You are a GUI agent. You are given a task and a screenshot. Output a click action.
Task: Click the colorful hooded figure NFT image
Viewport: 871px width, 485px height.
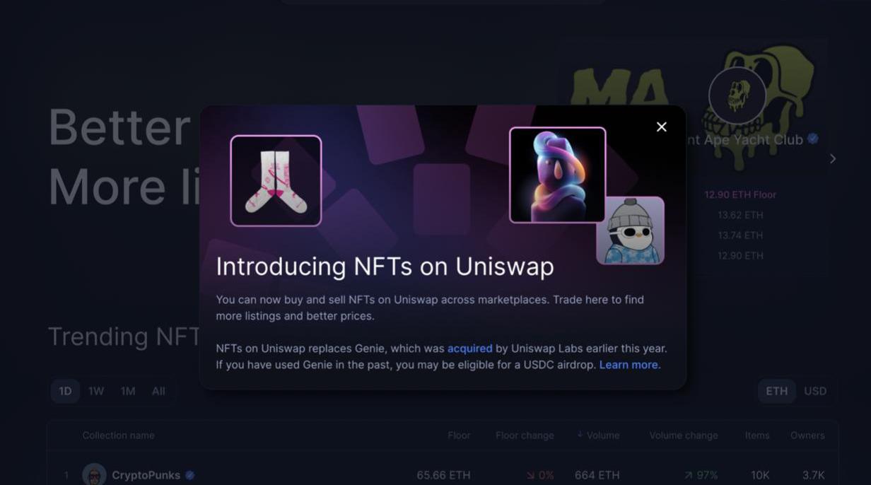pos(557,175)
